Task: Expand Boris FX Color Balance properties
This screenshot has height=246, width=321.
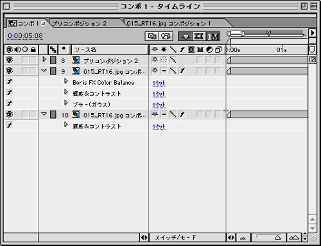Action: pos(66,81)
